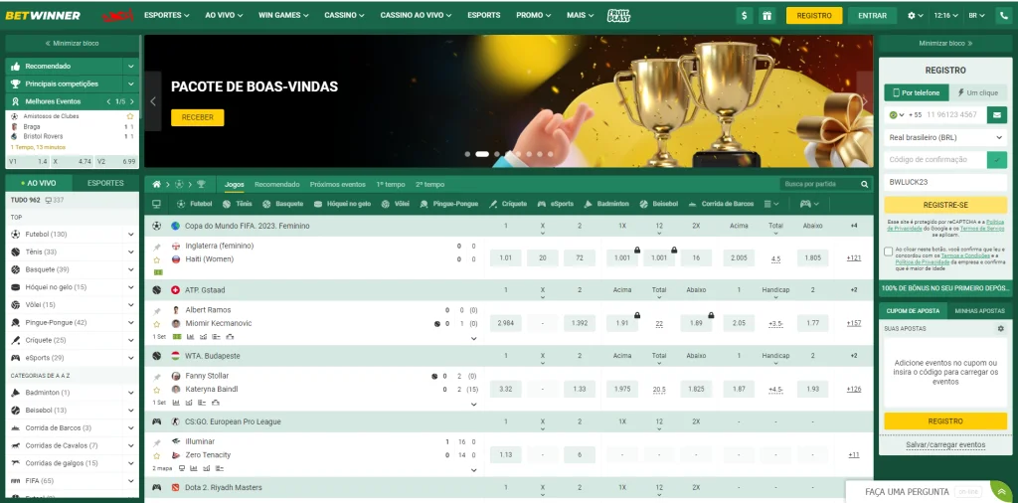Select the second banner carousel dot

click(482, 154)
